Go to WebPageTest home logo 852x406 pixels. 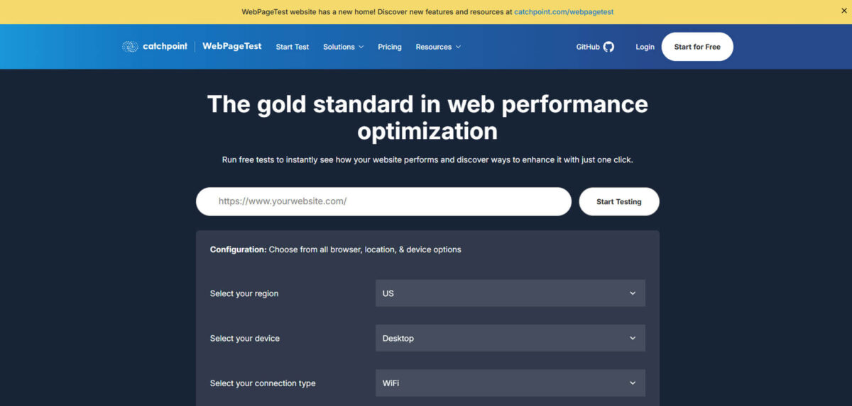pos(232,46)
